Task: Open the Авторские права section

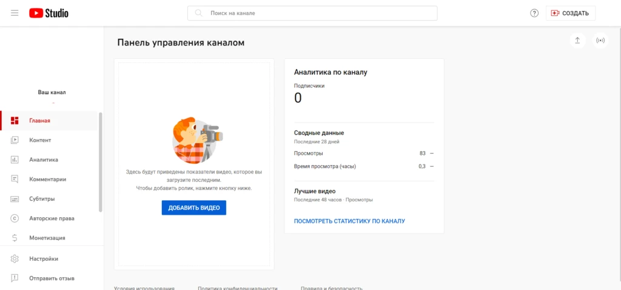Action: tap(49, 218)
